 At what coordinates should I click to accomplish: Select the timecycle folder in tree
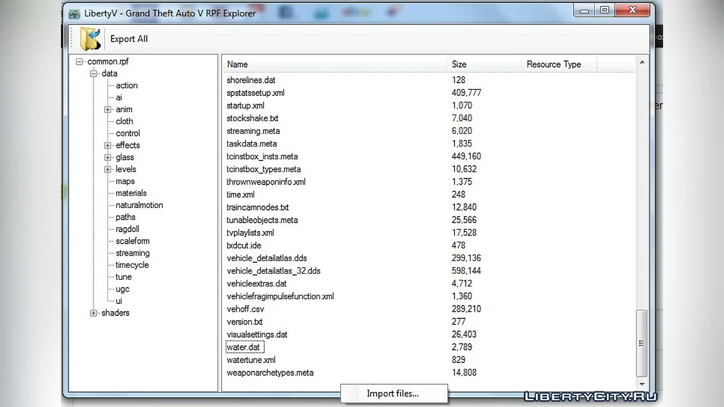click(132, 265)
